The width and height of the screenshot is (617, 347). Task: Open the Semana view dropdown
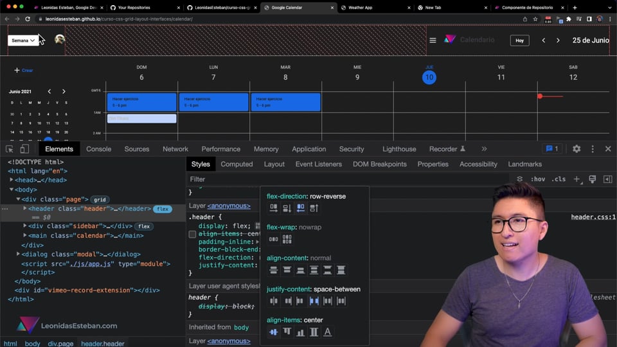pos(23,40)
